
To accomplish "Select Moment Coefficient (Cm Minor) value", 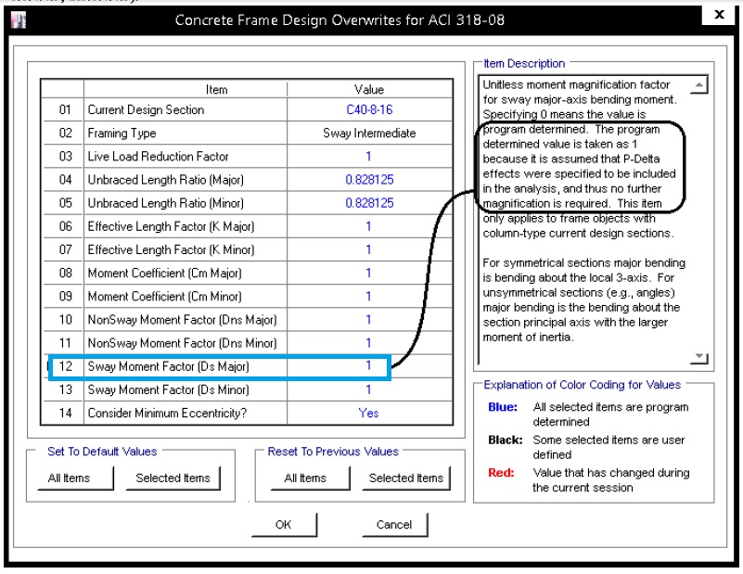I will pos(369,297).
